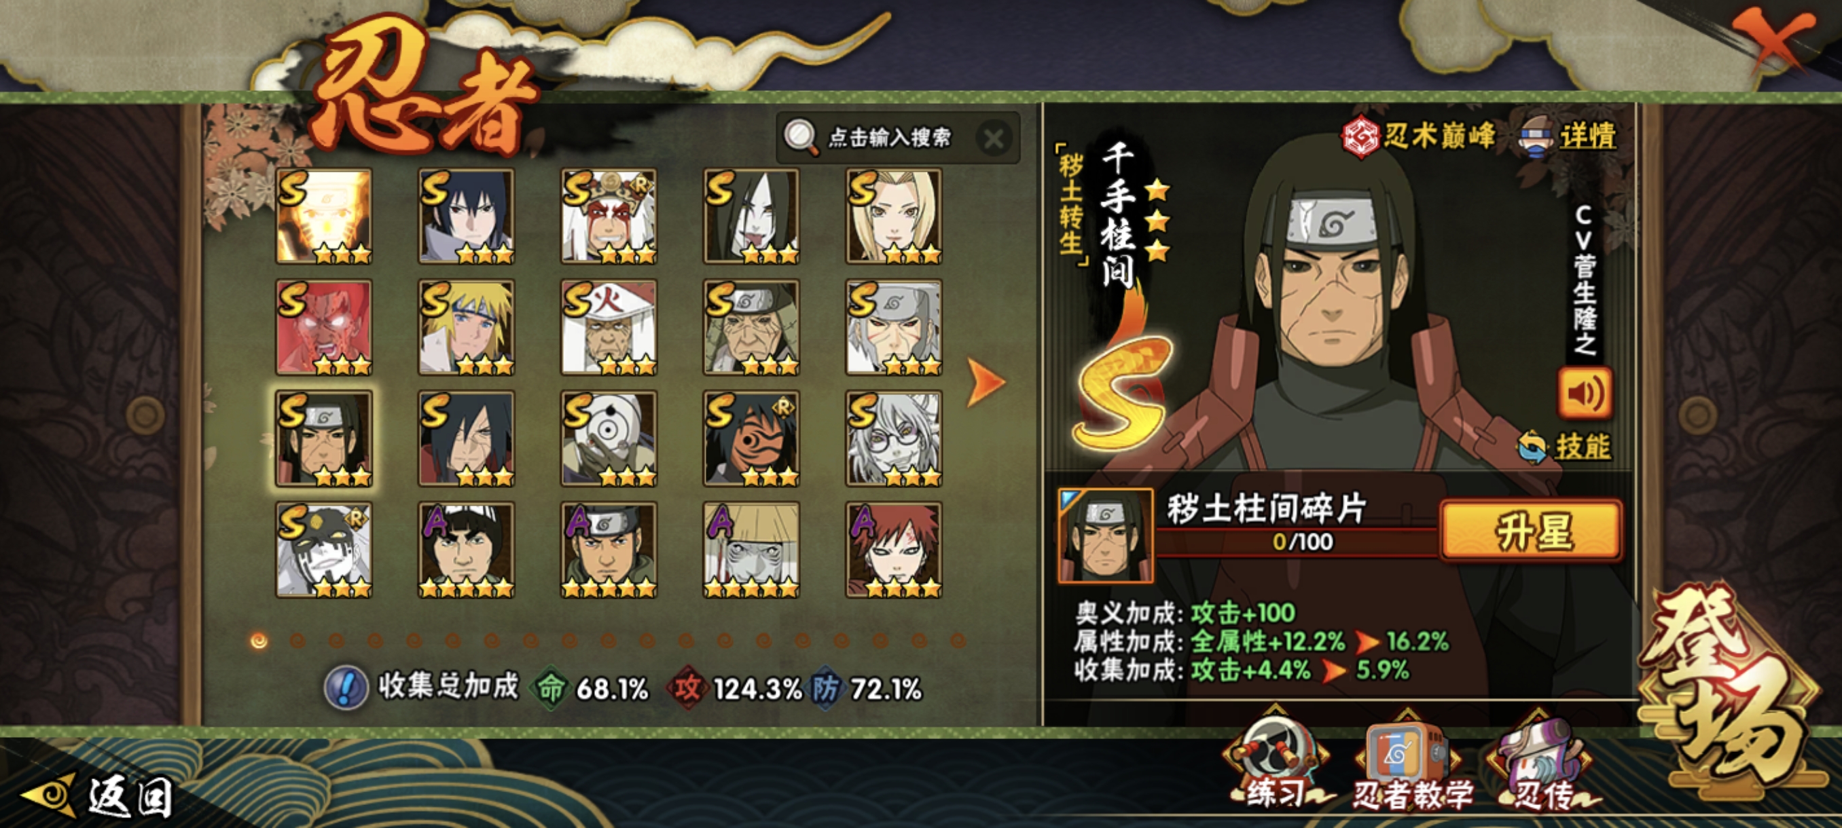1842x828 pixels.
Task: Select the last page indicator dot
Action: point(958,640)
